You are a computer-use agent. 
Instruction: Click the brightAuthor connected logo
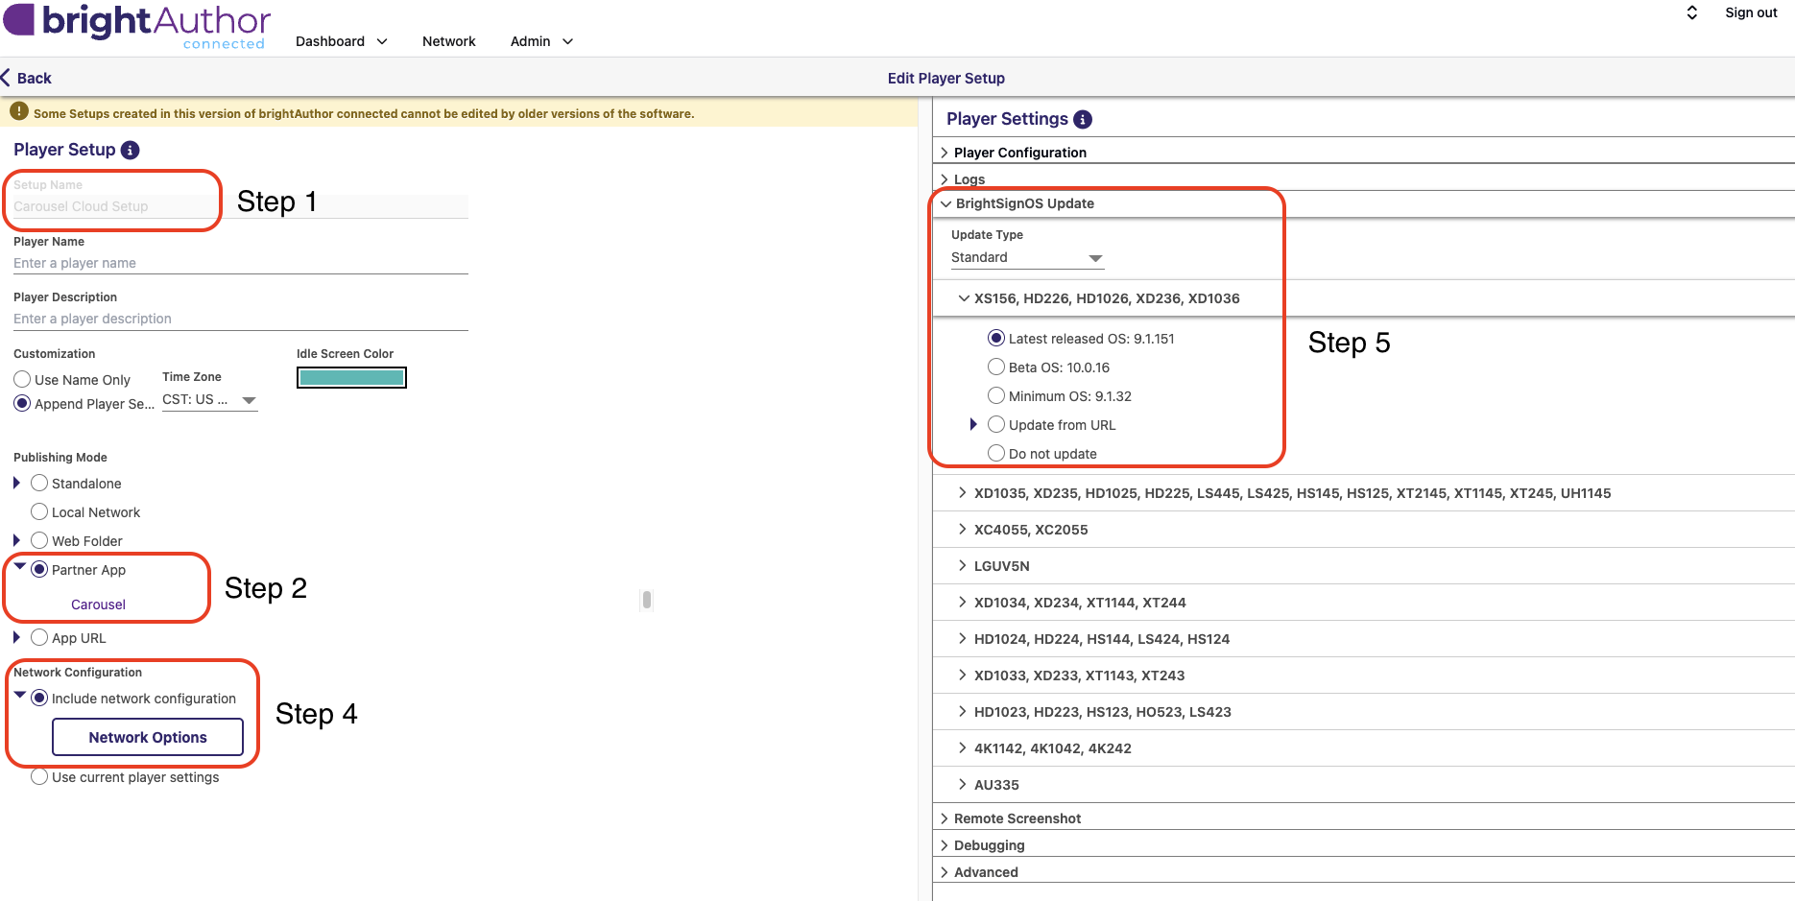[x=137, y=26]
